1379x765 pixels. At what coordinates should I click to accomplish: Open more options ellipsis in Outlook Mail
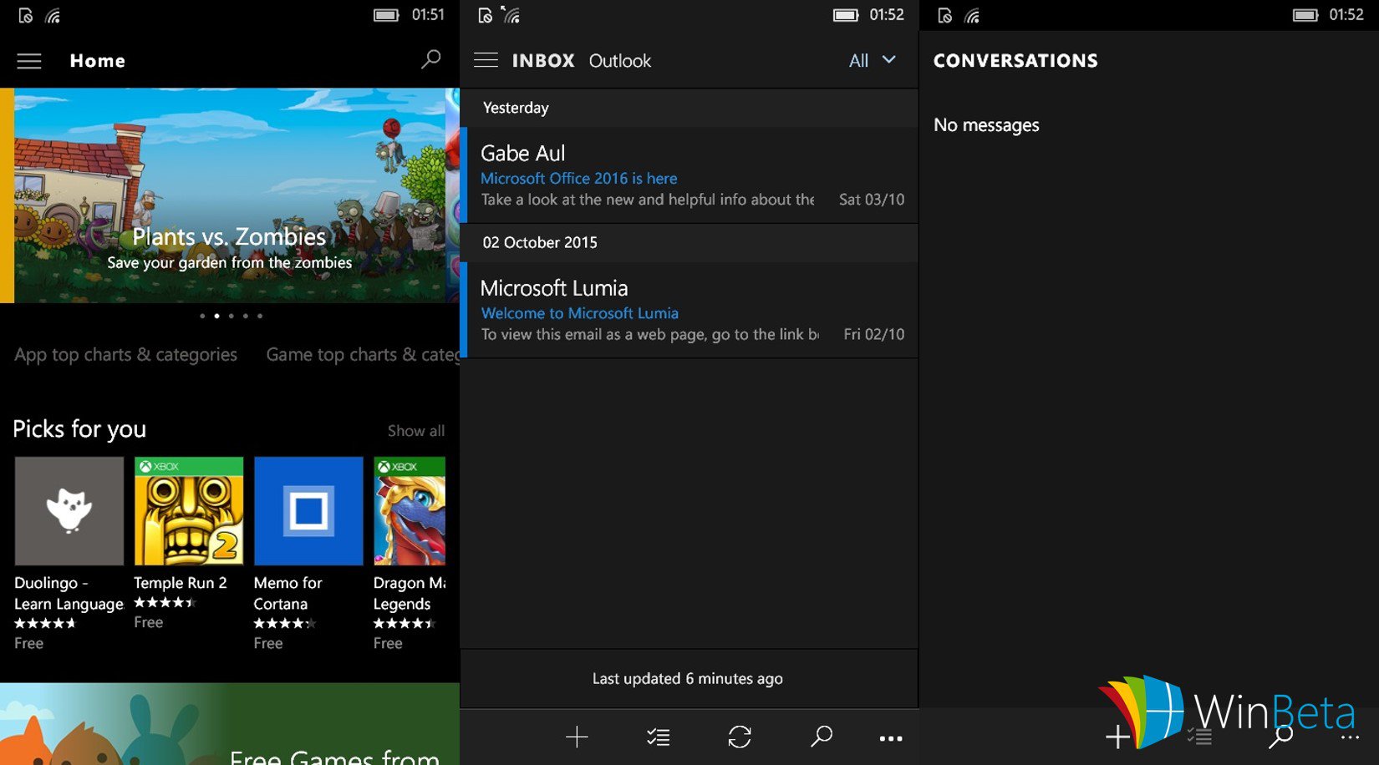[x=891, y=738]
